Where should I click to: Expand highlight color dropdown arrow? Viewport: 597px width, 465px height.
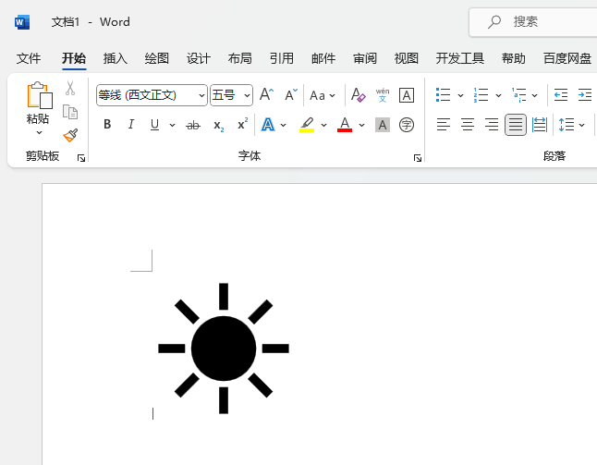pos(323,125)
